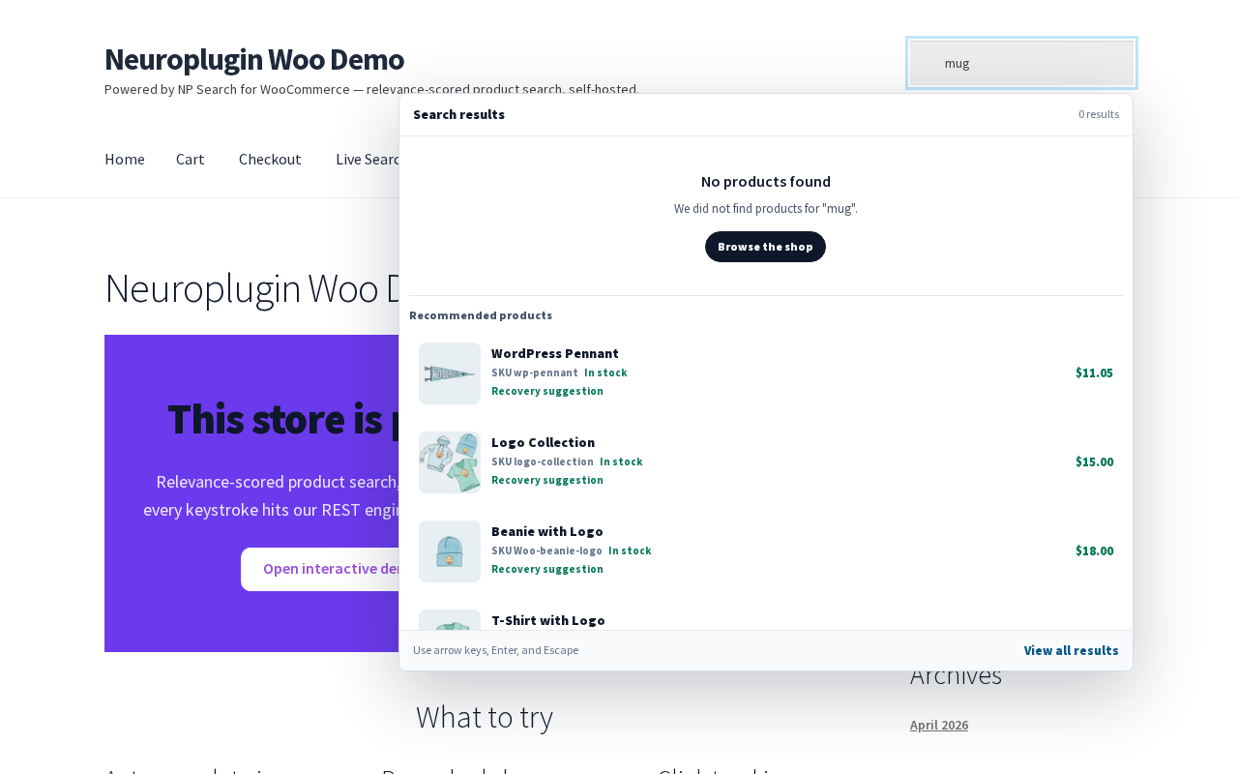Select the WordPress Pennant product title

click(x=555, y=353)
